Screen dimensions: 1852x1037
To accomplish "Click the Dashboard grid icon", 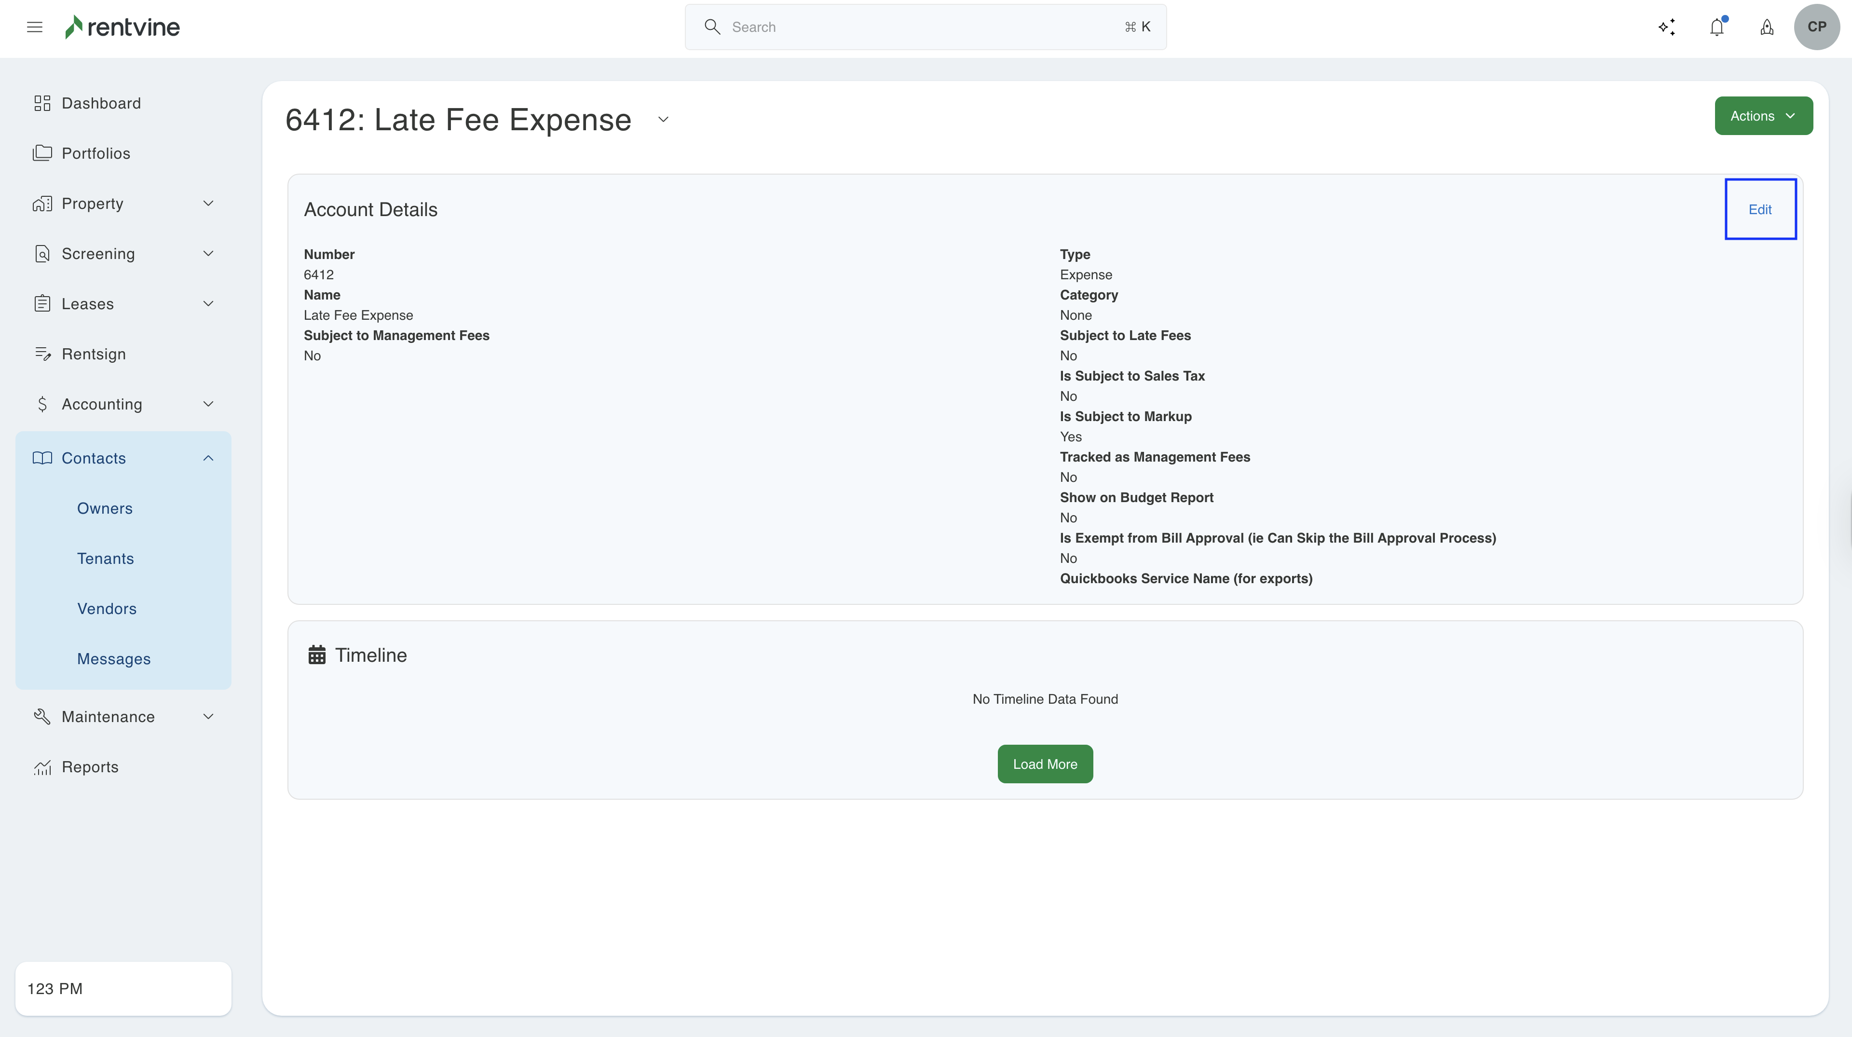I will pyautogui.click(x=42, y=104).
